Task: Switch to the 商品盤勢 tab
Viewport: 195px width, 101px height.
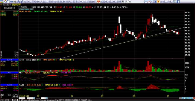Action: pos(7,5)
